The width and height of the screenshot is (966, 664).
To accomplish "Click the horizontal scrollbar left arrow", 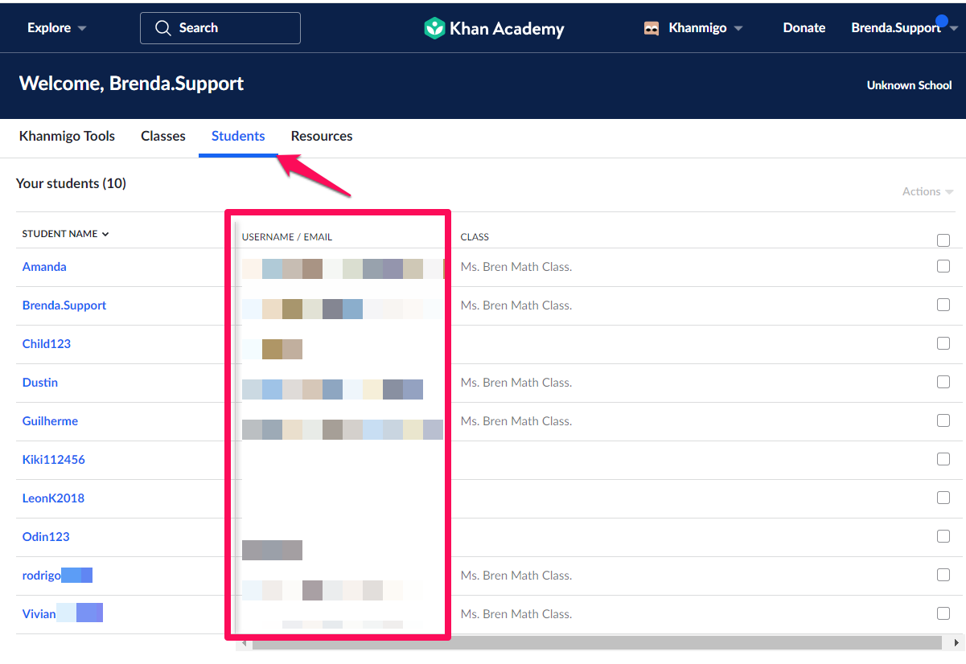I will [245, 643].
